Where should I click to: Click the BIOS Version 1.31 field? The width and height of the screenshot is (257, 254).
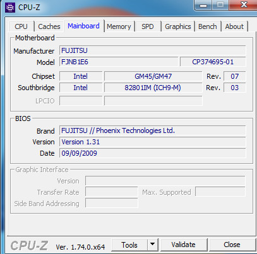tap(152, 142)
